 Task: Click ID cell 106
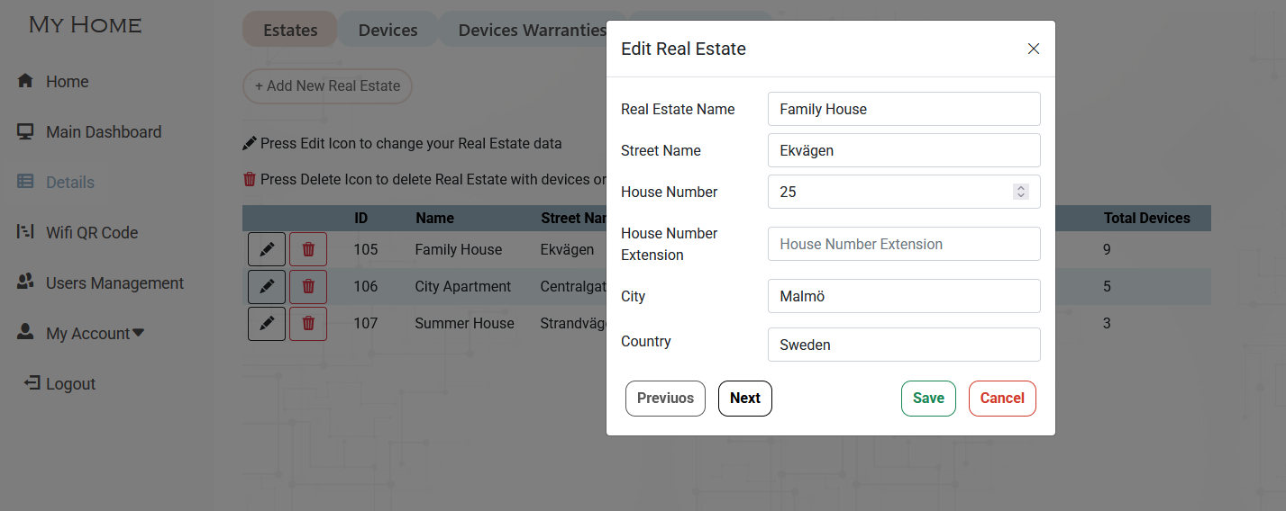pos(365,286)
